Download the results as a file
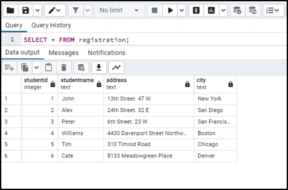 click(99, 67)
